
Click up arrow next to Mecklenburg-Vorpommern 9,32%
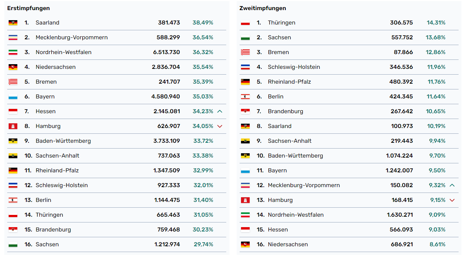point(452,185)
